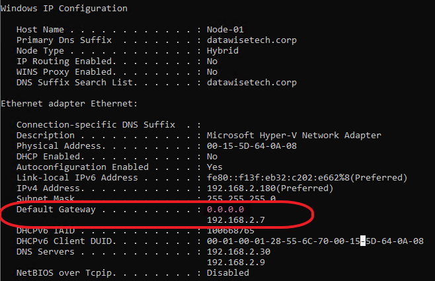Click the highlighted 0.0.0.0 gateway entry
Image resolution: width=435 pixels, height=281 pixels.
tap(225, 210)
